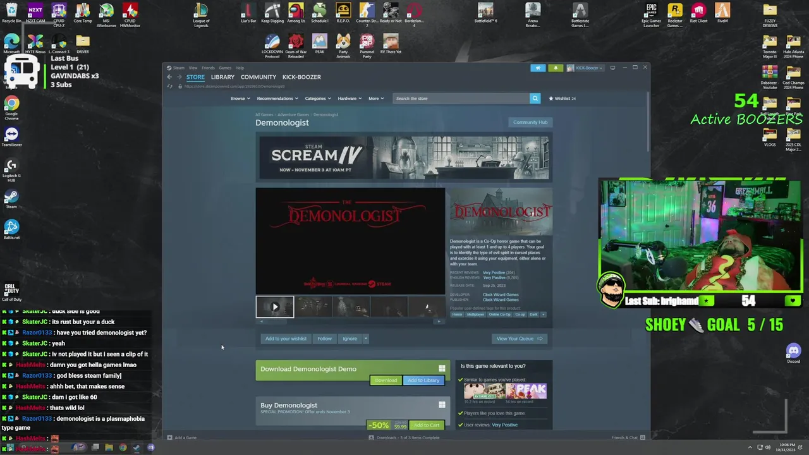Click the Steam announcements megaphone button
Image resolution: width=809 pixels, height=455 pixels.
coord(538,68)
